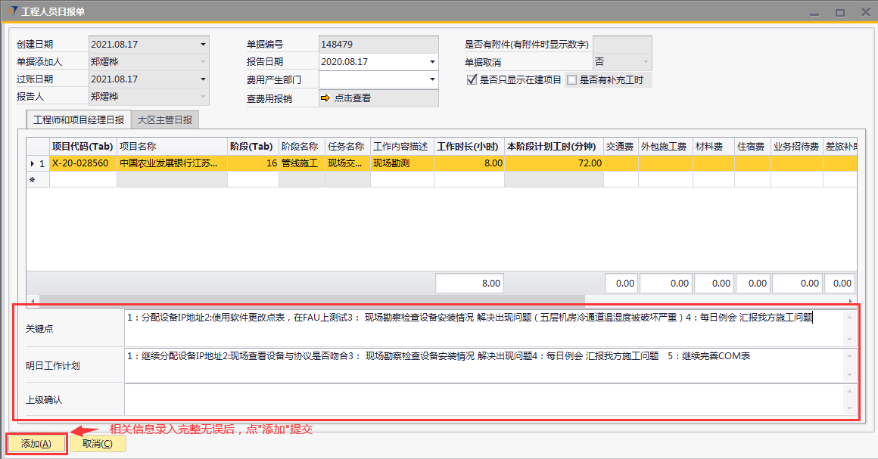
Task: Open the 创建日期 date dropdown
Action: click(202, 45)
